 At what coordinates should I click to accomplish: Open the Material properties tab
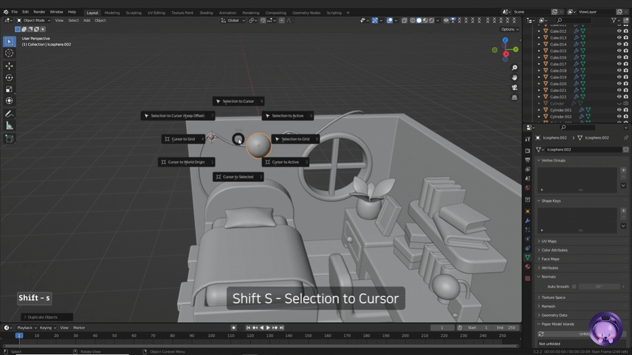click(x=527, y=267)
